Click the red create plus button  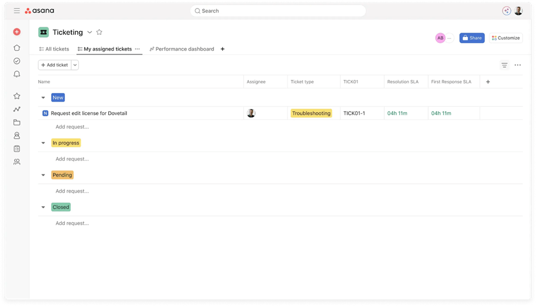(17, 32)
